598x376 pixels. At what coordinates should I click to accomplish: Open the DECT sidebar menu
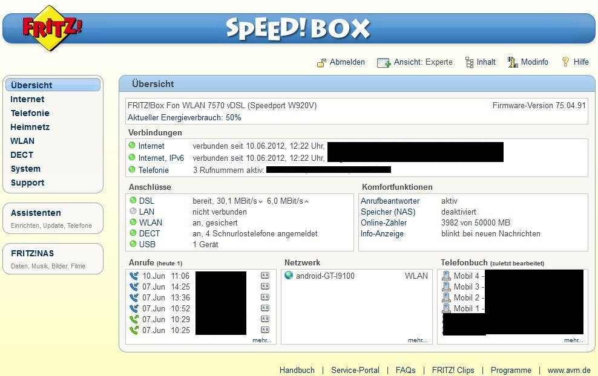coord(22,155)
